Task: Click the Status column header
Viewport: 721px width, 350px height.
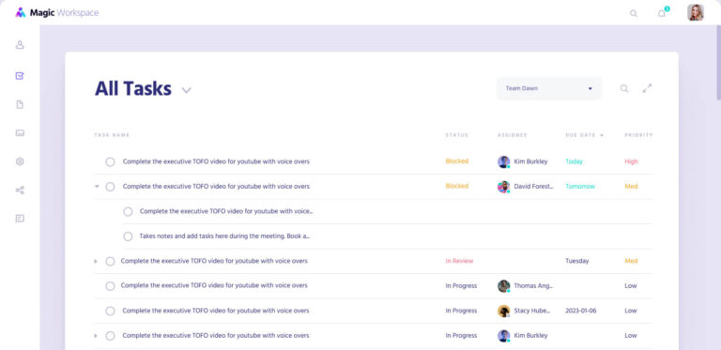Action: tap(457, 135)
